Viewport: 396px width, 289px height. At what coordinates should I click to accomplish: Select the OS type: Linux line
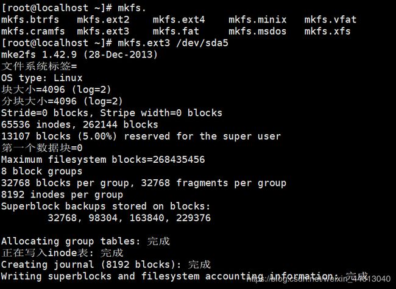(42, 78)
